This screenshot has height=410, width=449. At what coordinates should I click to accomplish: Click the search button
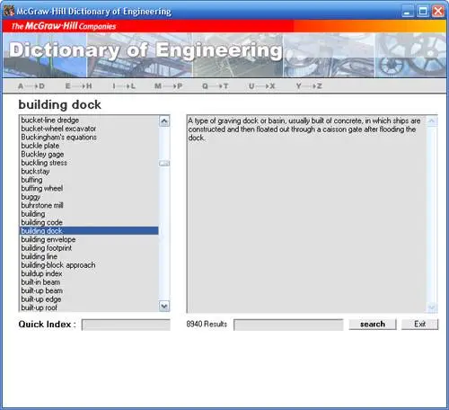coord(373,325)
